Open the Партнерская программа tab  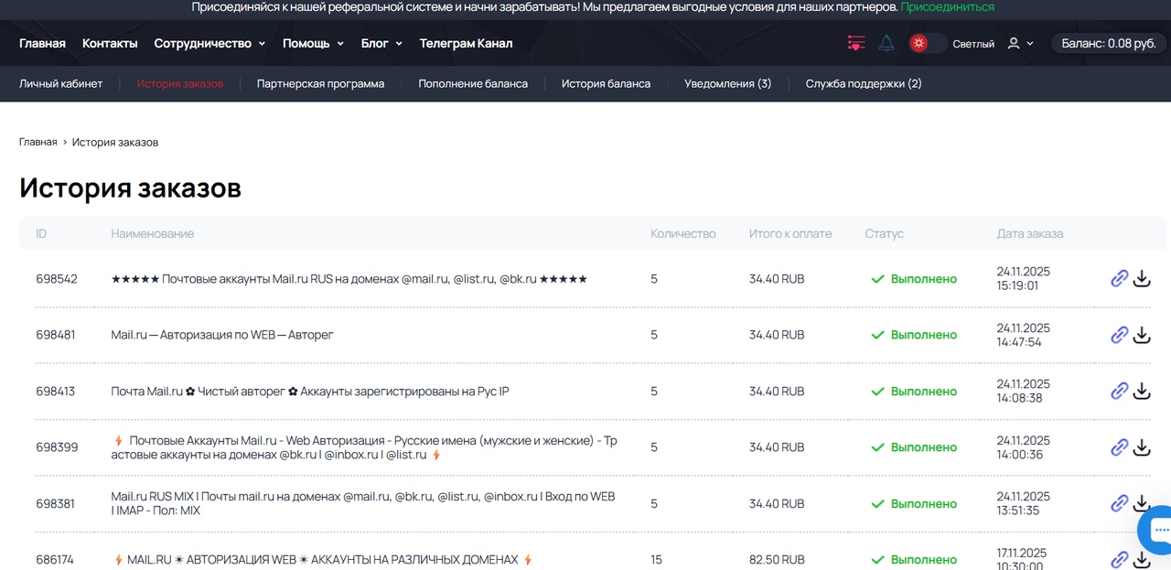(320, 83)
